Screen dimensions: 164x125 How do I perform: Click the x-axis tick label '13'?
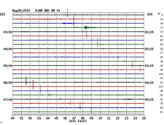(126, 118)
